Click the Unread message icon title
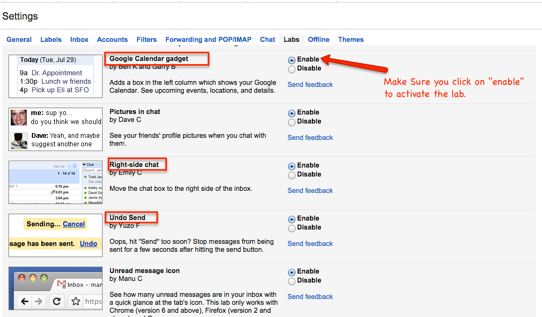Screen dimensions: 542x317 point(145,271)
